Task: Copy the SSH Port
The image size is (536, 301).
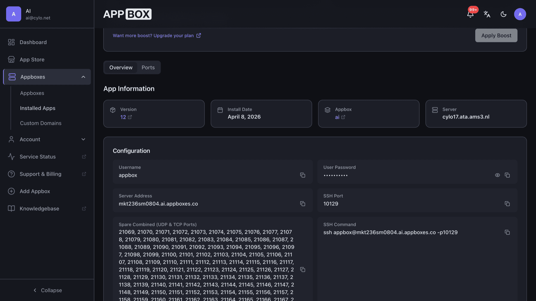Action: tap(507, 204)
